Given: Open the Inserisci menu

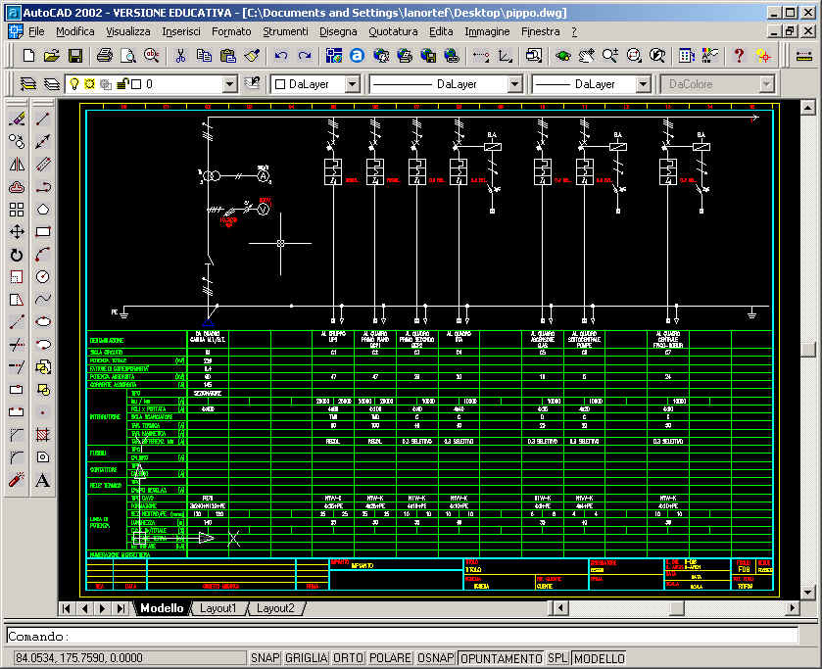Looking at the screenshot, I should click(181, 31).
